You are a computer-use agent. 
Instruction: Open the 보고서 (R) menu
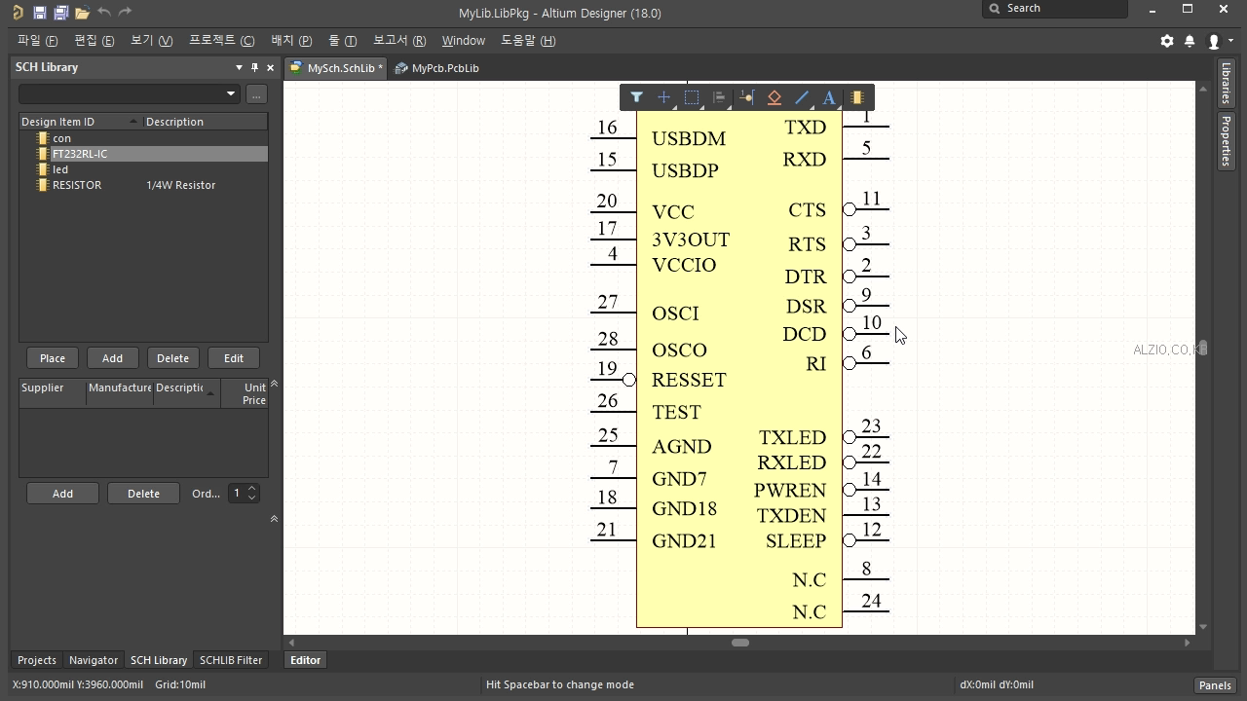click(x=399, y=41)
